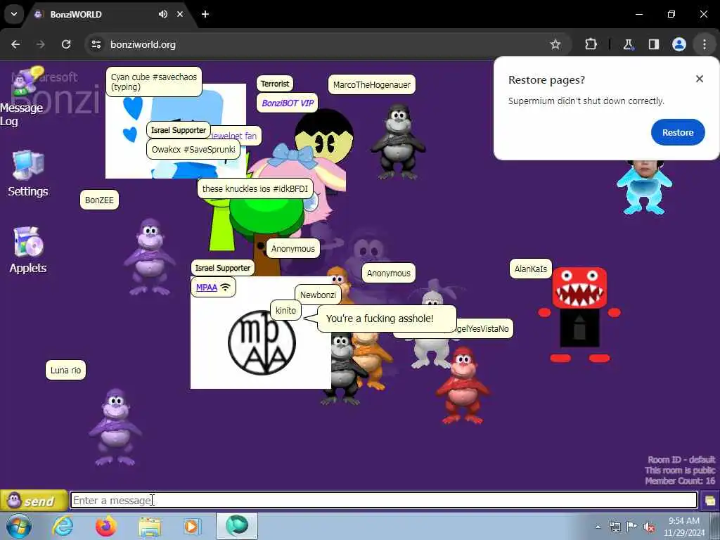Select the Supermium taskbar button
The image size is (720, 540).
click(237, 526)
